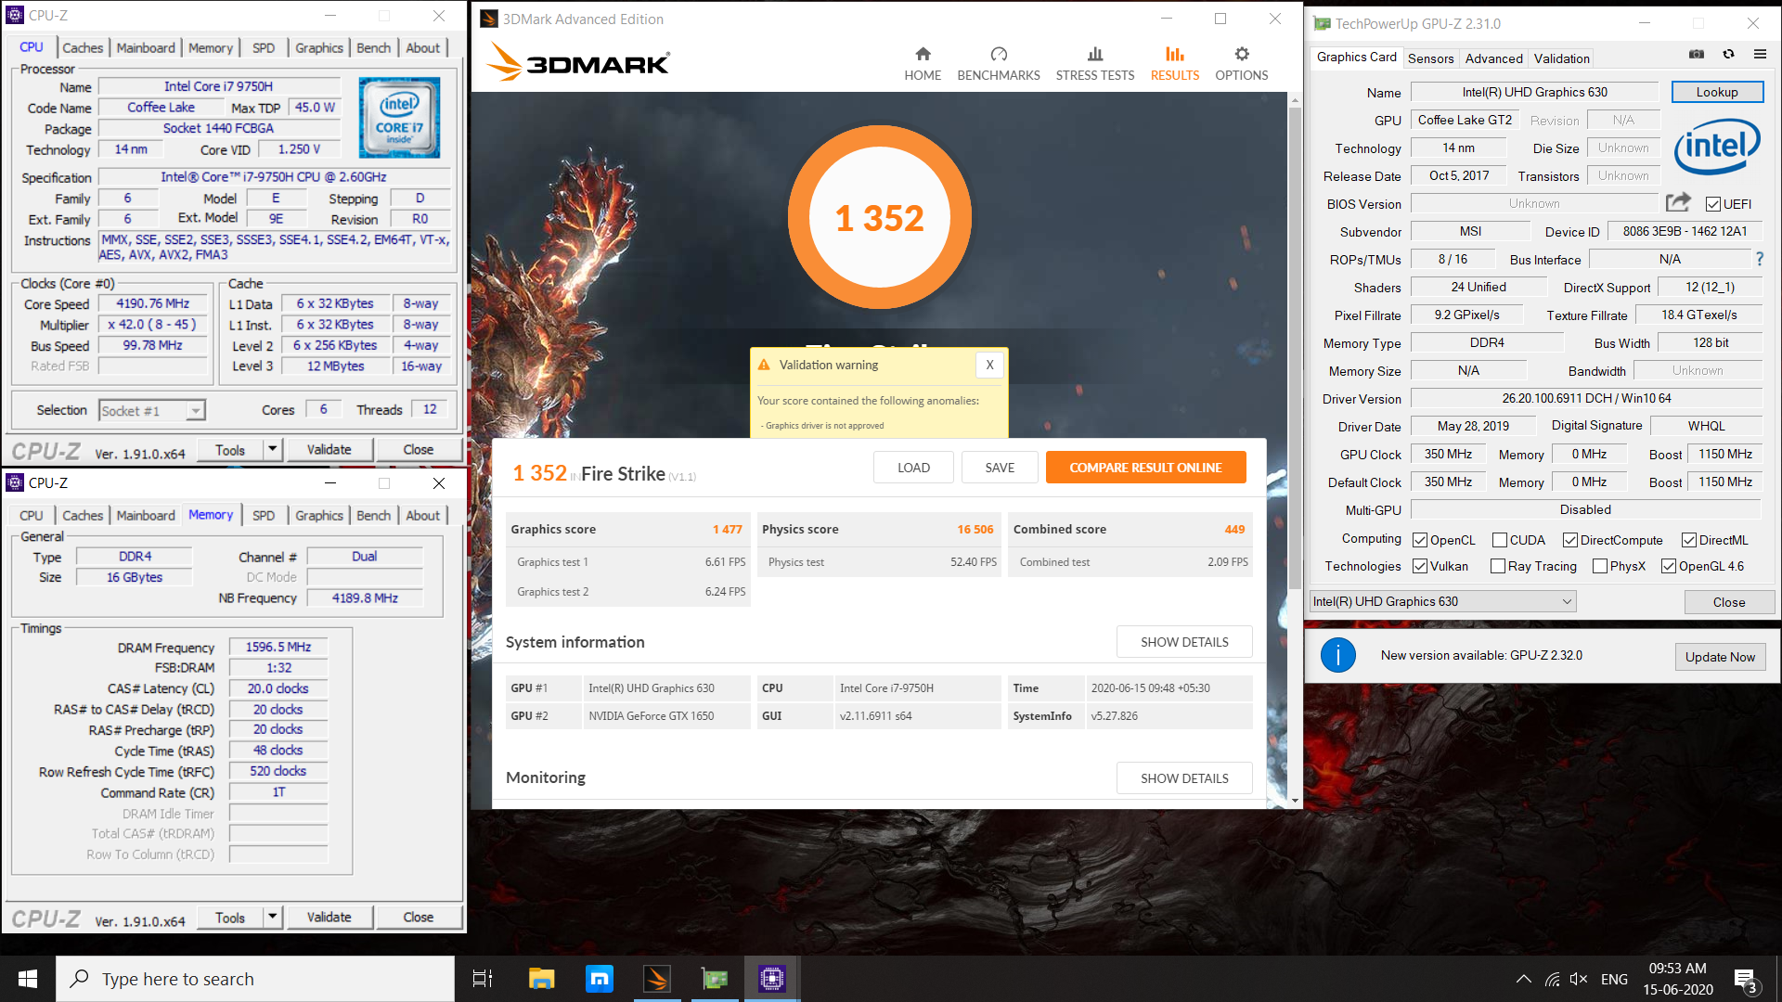Viewport: 1782px width, 1002px height.
Task: Open Socket #1 selection dropdown
Action: [x=152, y=410]
